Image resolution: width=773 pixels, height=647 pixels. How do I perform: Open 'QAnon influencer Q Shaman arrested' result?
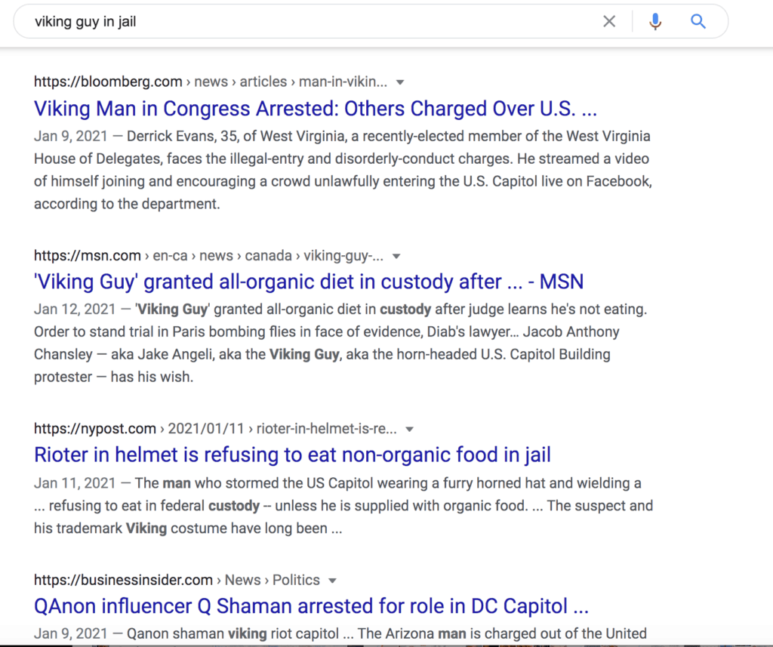click(x=311, y=606)
